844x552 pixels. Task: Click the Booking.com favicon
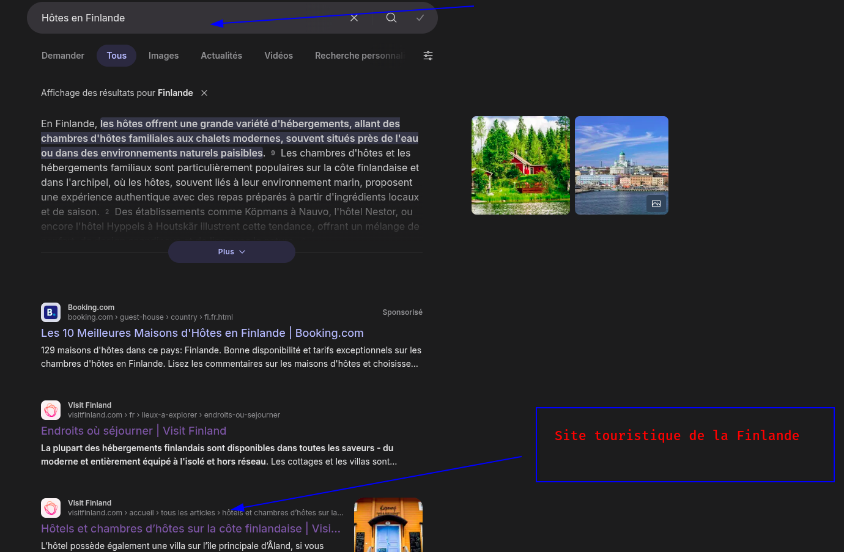(51, 312)
